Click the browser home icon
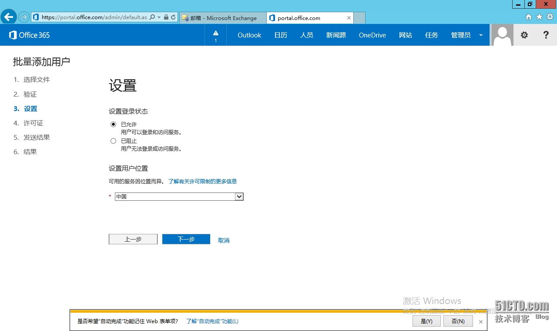 (x=528, y=17)
